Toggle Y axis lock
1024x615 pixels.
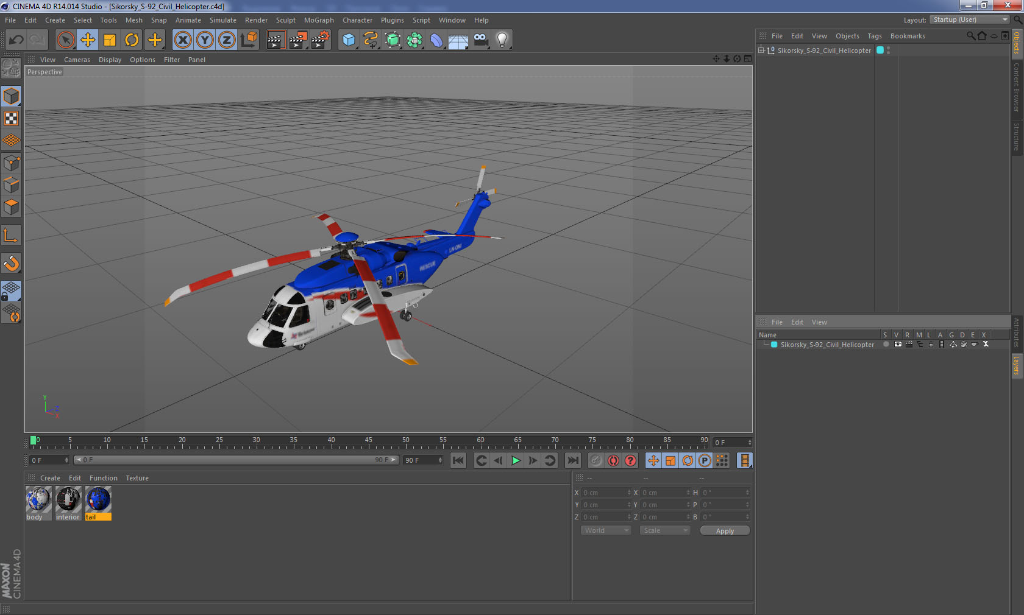(205, 40)
